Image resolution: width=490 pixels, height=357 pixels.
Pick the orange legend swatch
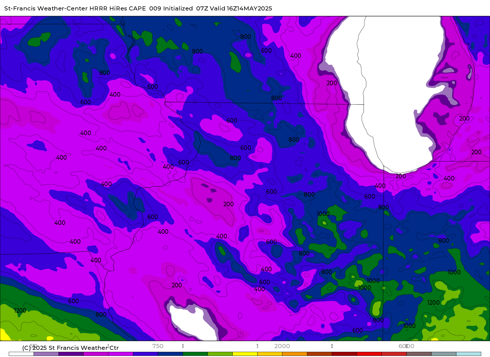[x=295, y=354]
